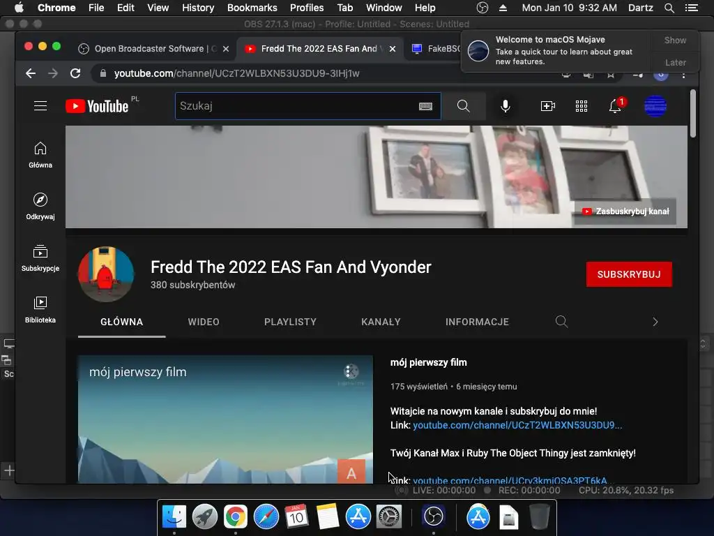Open Subskrypcje in the sidebar
Image resolution: width=714 pixels, height=536 pixels.
pyautogui.click(x=40, y=258)
